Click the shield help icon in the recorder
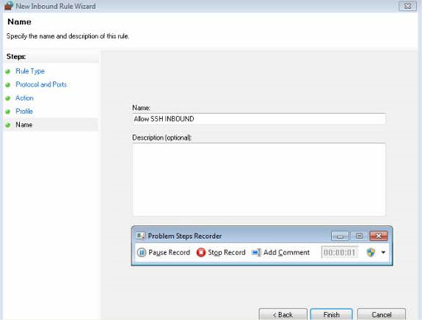This screenshot has height=320, width=422. click(x=371, y=252)
